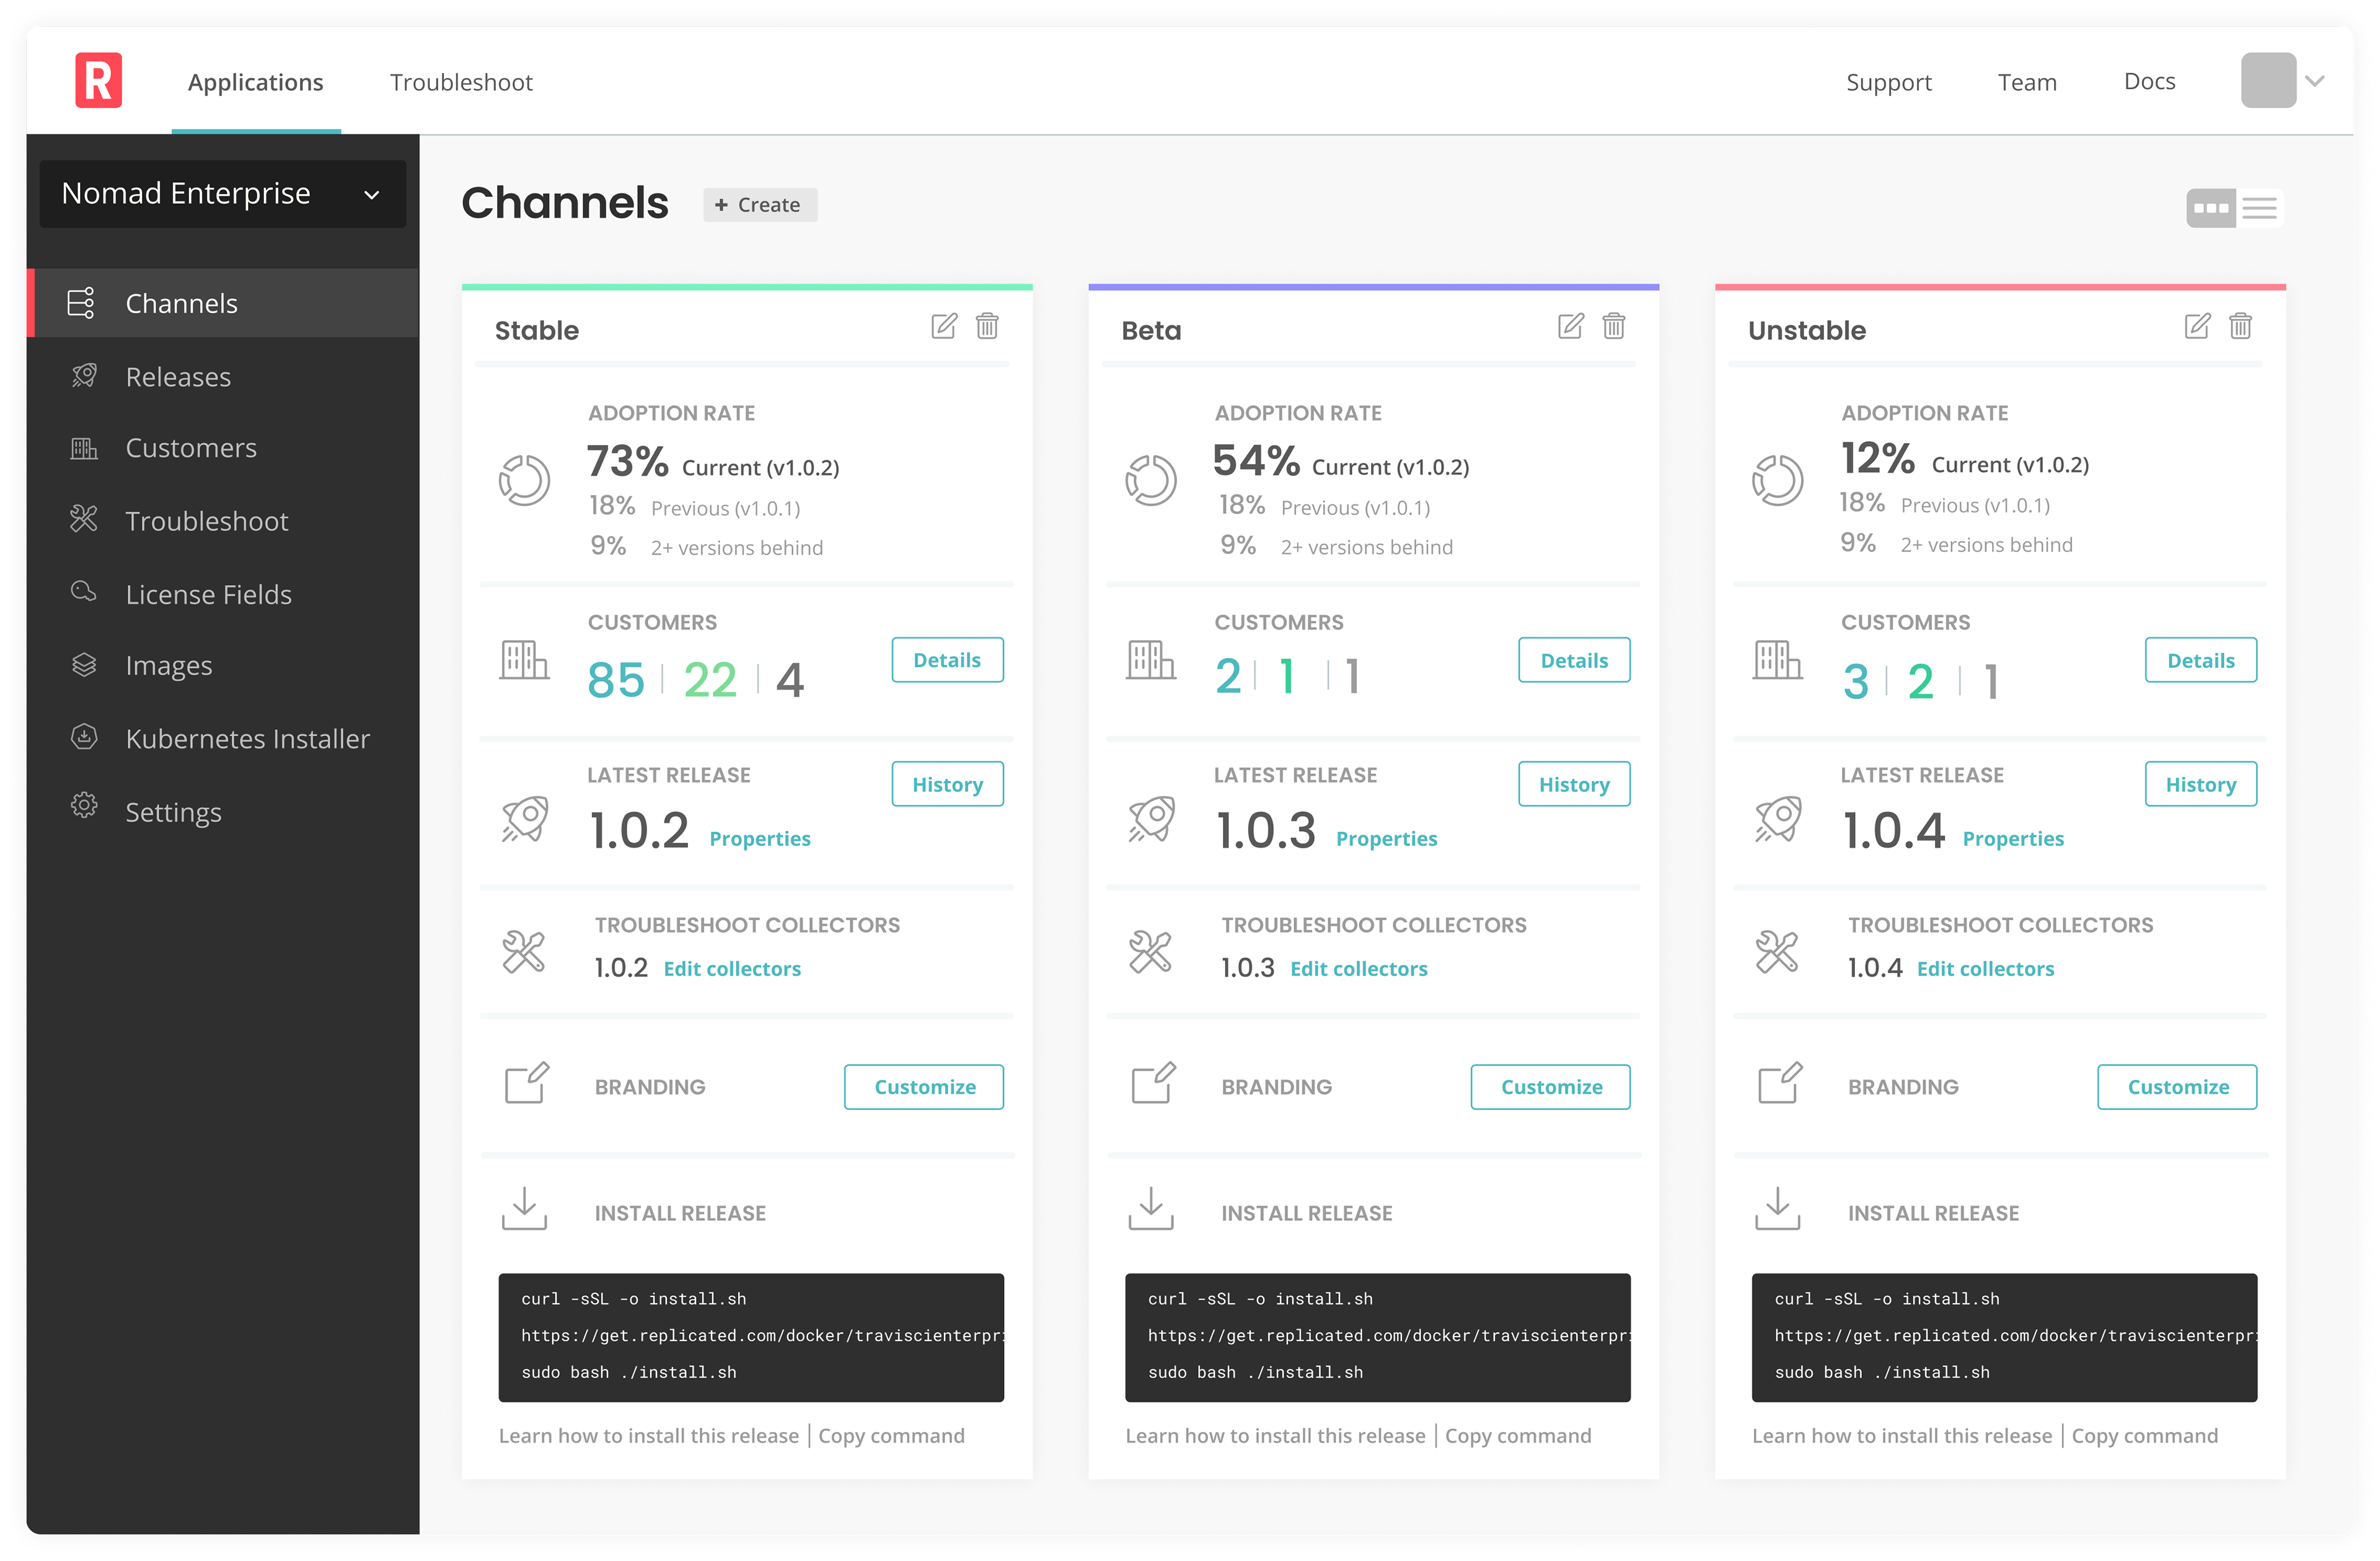Open the Troubleshoot top tab
Viewport: 2380px width, 1561px height.
coord(461,82)
